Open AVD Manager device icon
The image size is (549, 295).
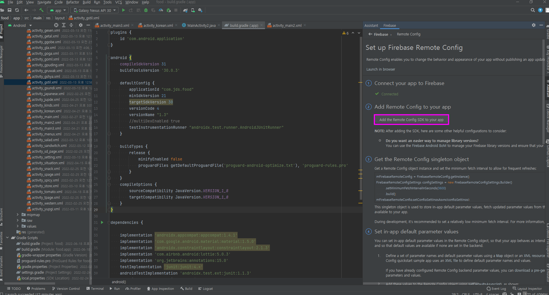click(x=193, y=10)
